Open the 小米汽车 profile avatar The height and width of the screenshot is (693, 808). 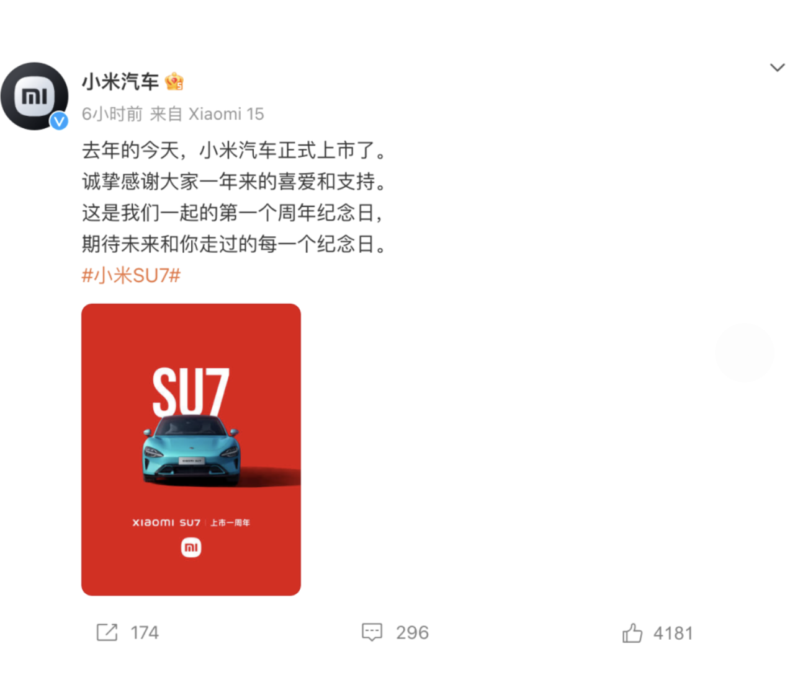[x=35, y=96]
